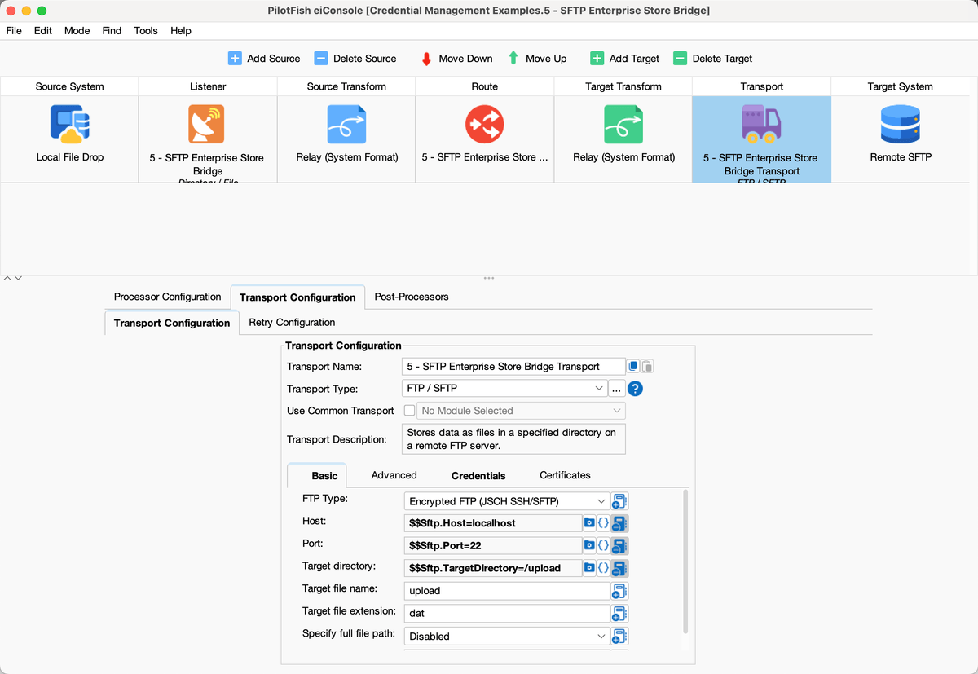Click the green Add Target plus icon

(597, 59)
